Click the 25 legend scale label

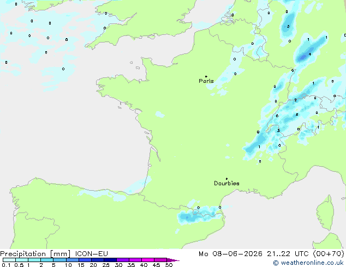(106, 265)
